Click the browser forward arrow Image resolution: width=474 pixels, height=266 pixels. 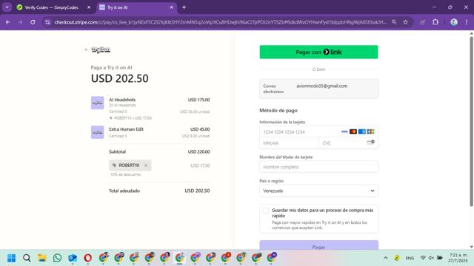click(x=20, y=22)
